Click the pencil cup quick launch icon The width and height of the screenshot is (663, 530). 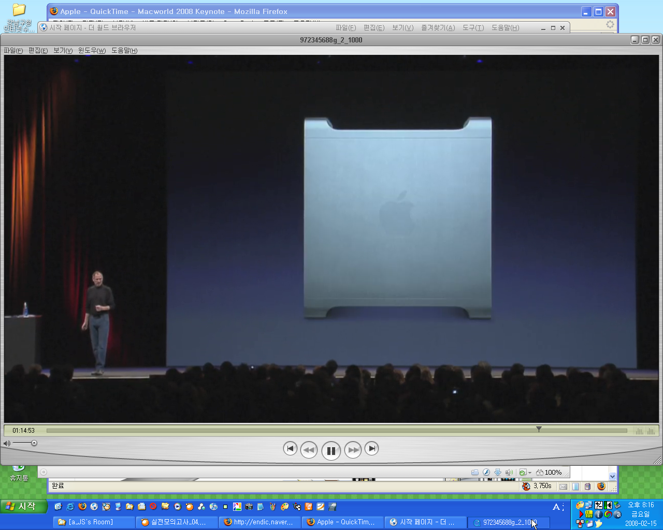[273, 507]
